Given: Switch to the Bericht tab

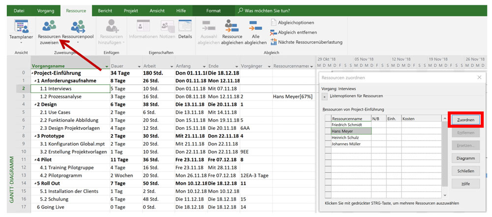Looking at the screenshot, I should point(105,10).
